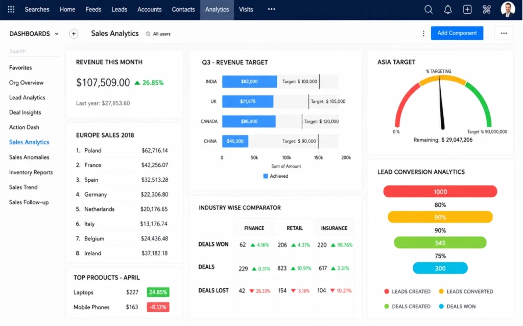
Task: Open the horizontal ellipsis options button
Action: (504, 33)
